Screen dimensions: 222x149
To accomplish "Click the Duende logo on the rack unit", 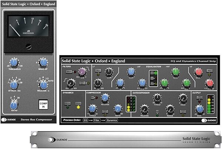I will coord(57,140).
